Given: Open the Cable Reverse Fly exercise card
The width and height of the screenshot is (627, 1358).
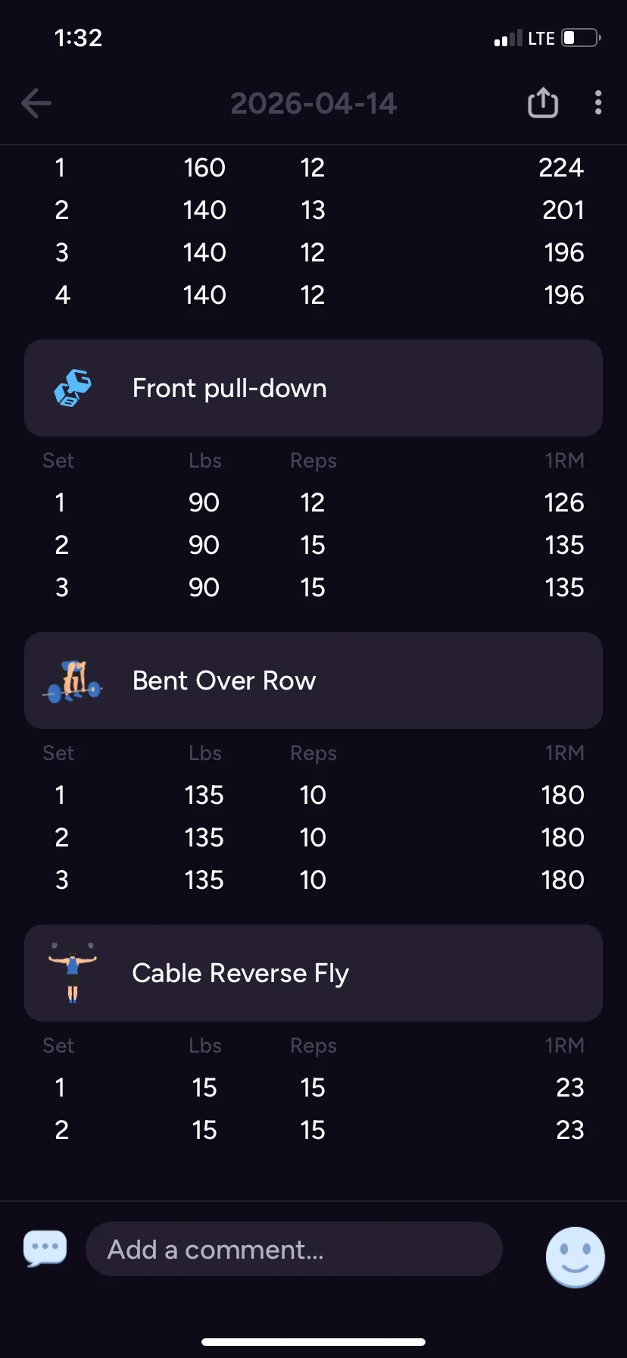Looking at the screenshot, I should click(x=313, y=973).
